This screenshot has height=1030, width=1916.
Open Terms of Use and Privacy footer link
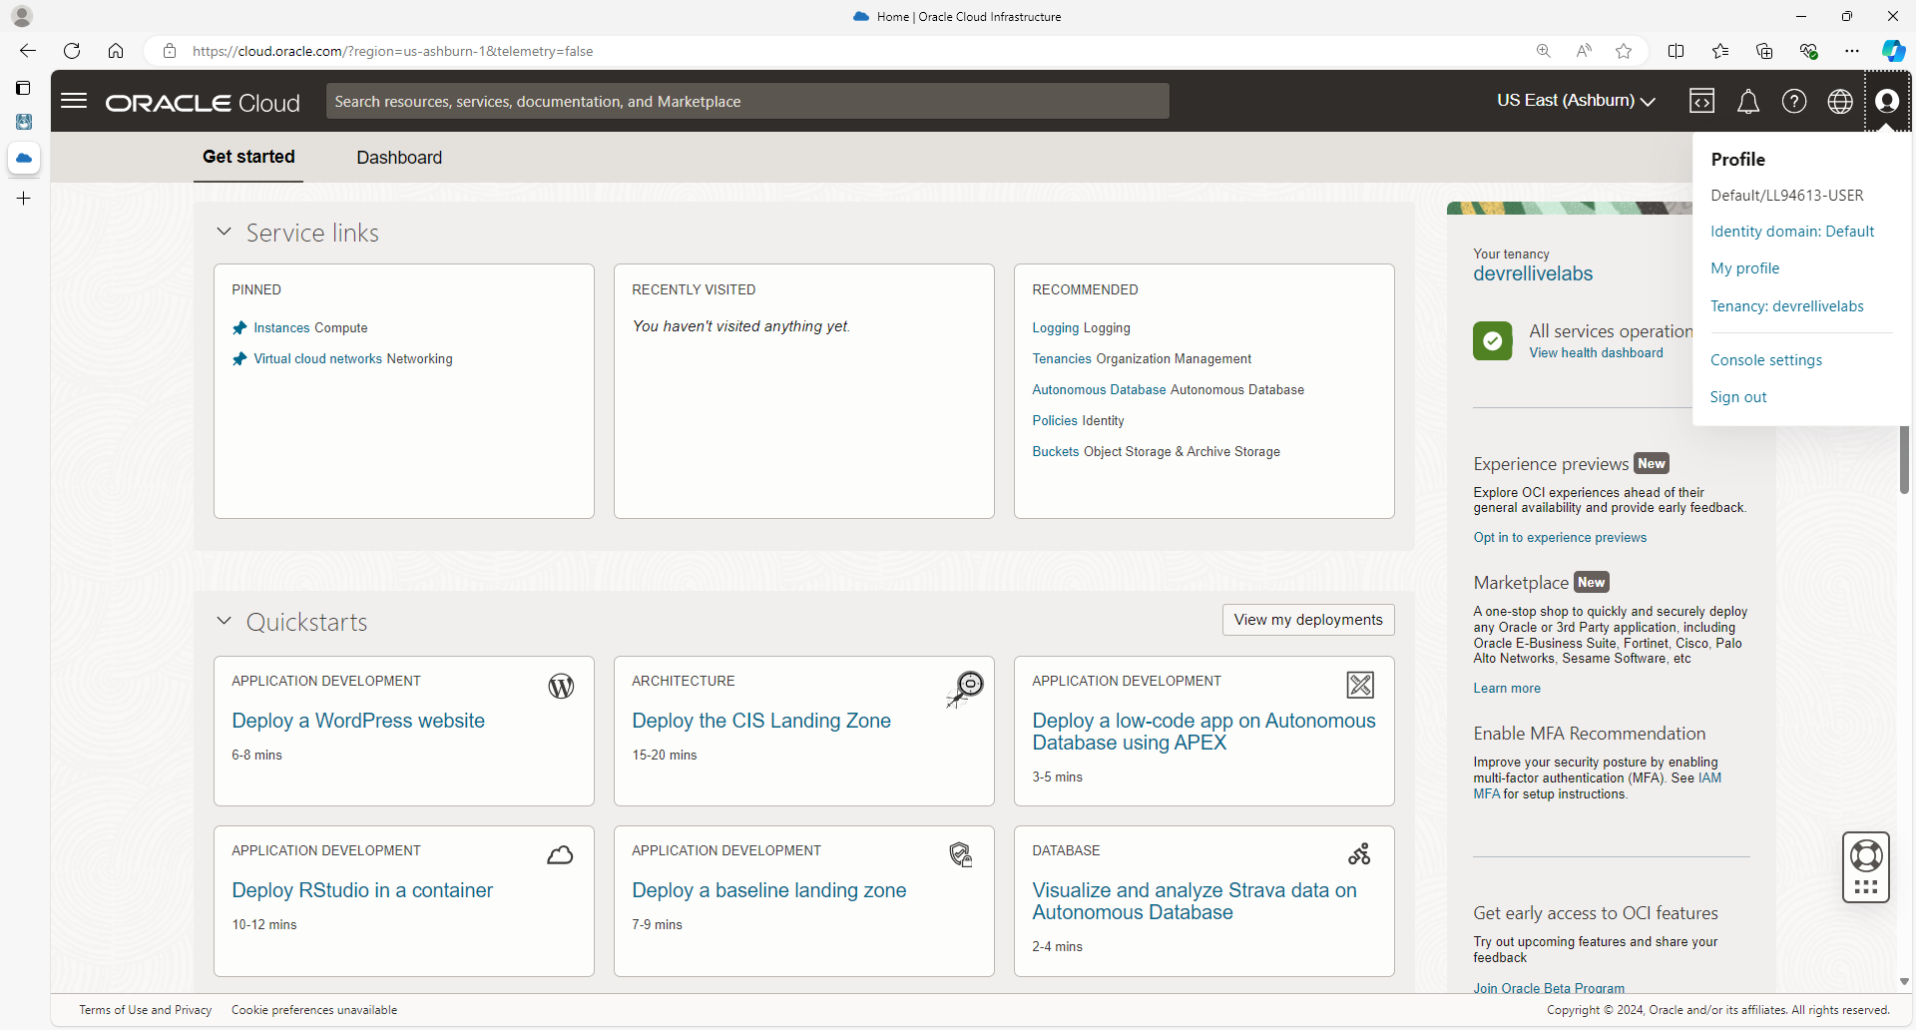146,1010
